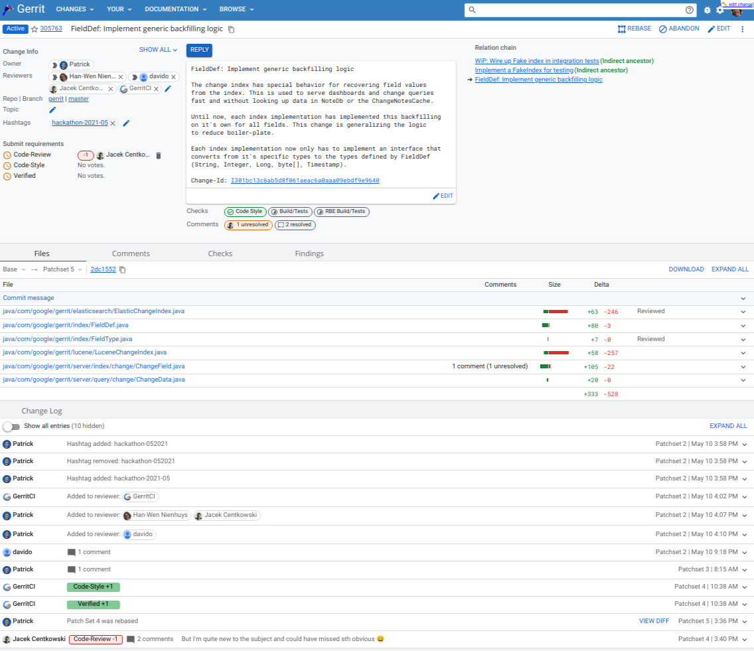Star change 305763

35,29
